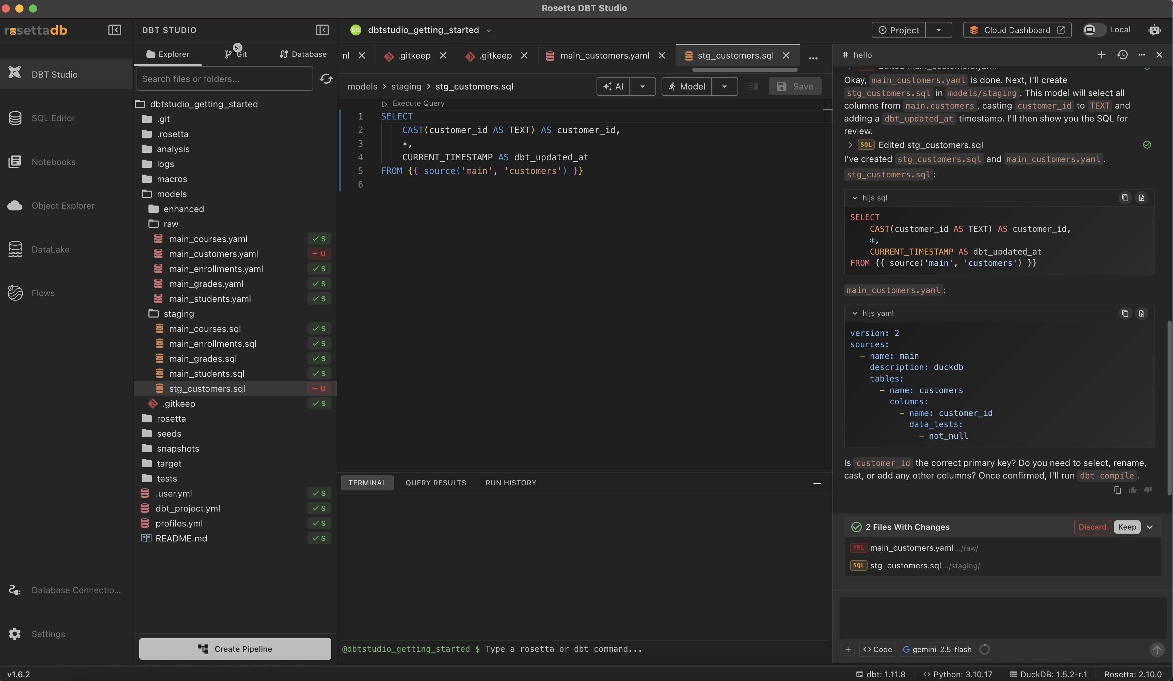Open the editor tabs overflow menu
Viewport: 1173px width, 681px height.
pos(813,58)
